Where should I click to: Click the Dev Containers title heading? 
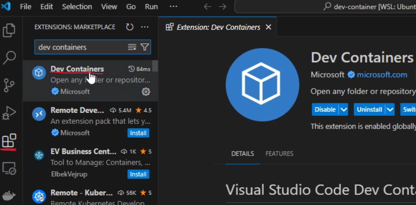[x=362, y=58]
